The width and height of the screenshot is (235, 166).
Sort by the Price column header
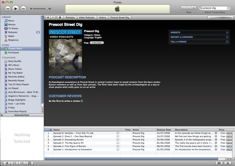pos(225,130)
